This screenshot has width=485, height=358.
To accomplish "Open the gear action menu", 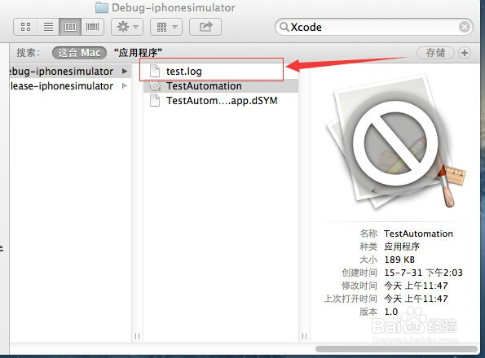I will [x=127, y=27].
